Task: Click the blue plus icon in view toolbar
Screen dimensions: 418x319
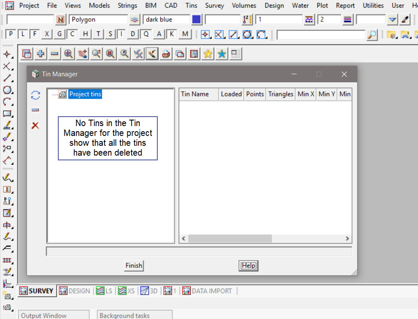Action: (41, 54)
